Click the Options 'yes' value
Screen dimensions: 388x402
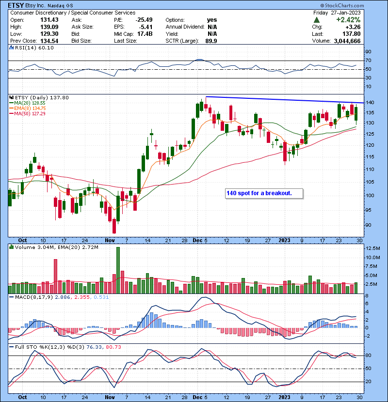click(x=212, y=20)
